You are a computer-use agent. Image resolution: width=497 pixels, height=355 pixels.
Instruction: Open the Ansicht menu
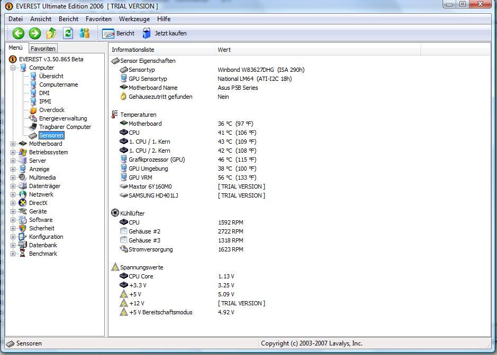pyautogui.click(x=41, y=19)
